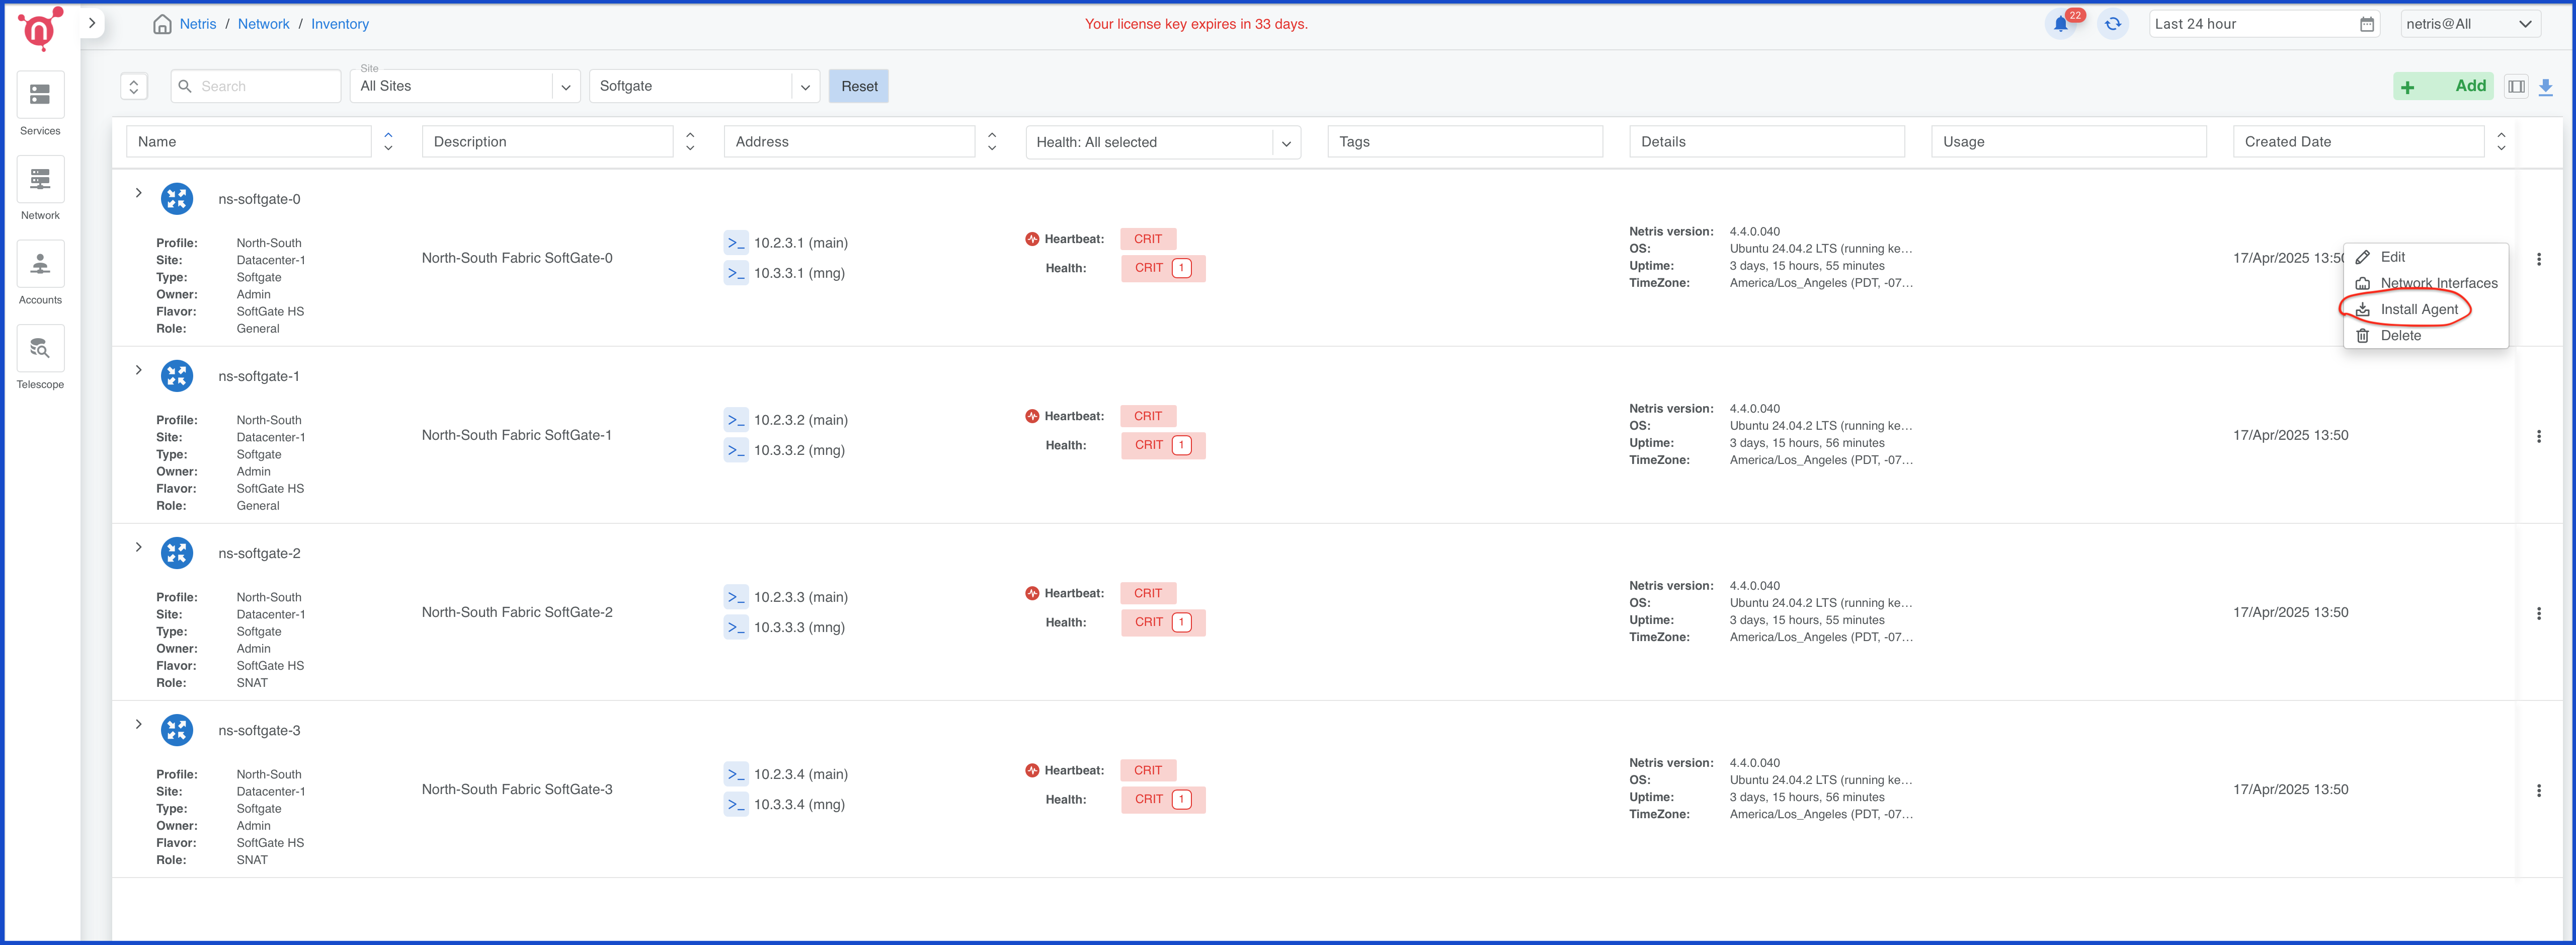This screenshot has height=945, width=2576.
Task: Open the All Sites dropdown
Action: (465, 86)
